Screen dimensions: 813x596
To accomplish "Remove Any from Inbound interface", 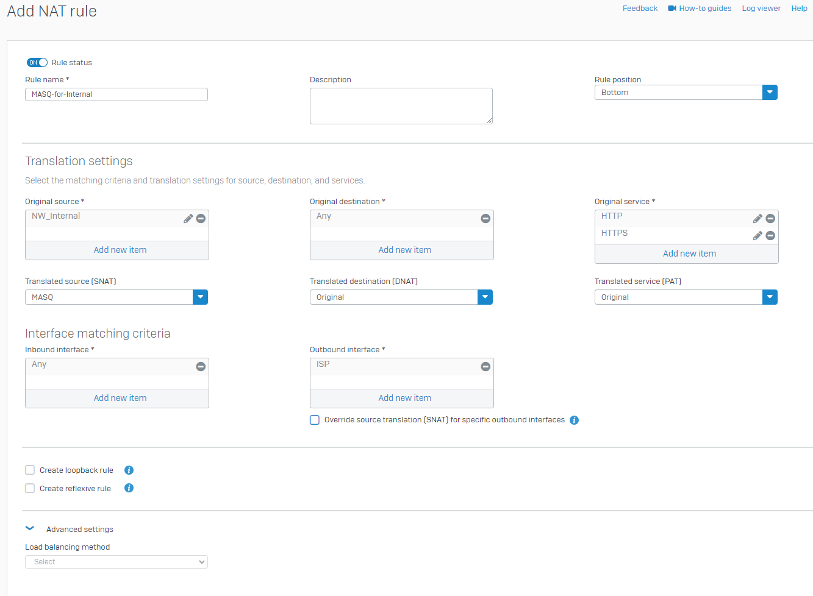I will (201, 367).
